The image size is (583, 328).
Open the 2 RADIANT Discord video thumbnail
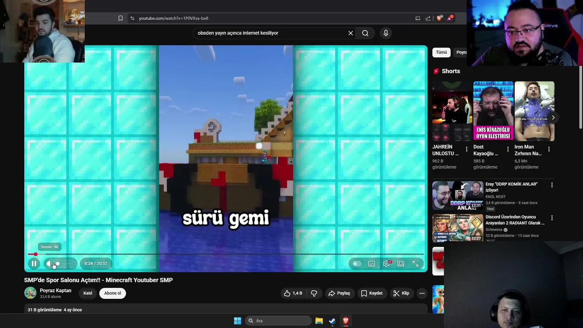click(x=458, y=228)
